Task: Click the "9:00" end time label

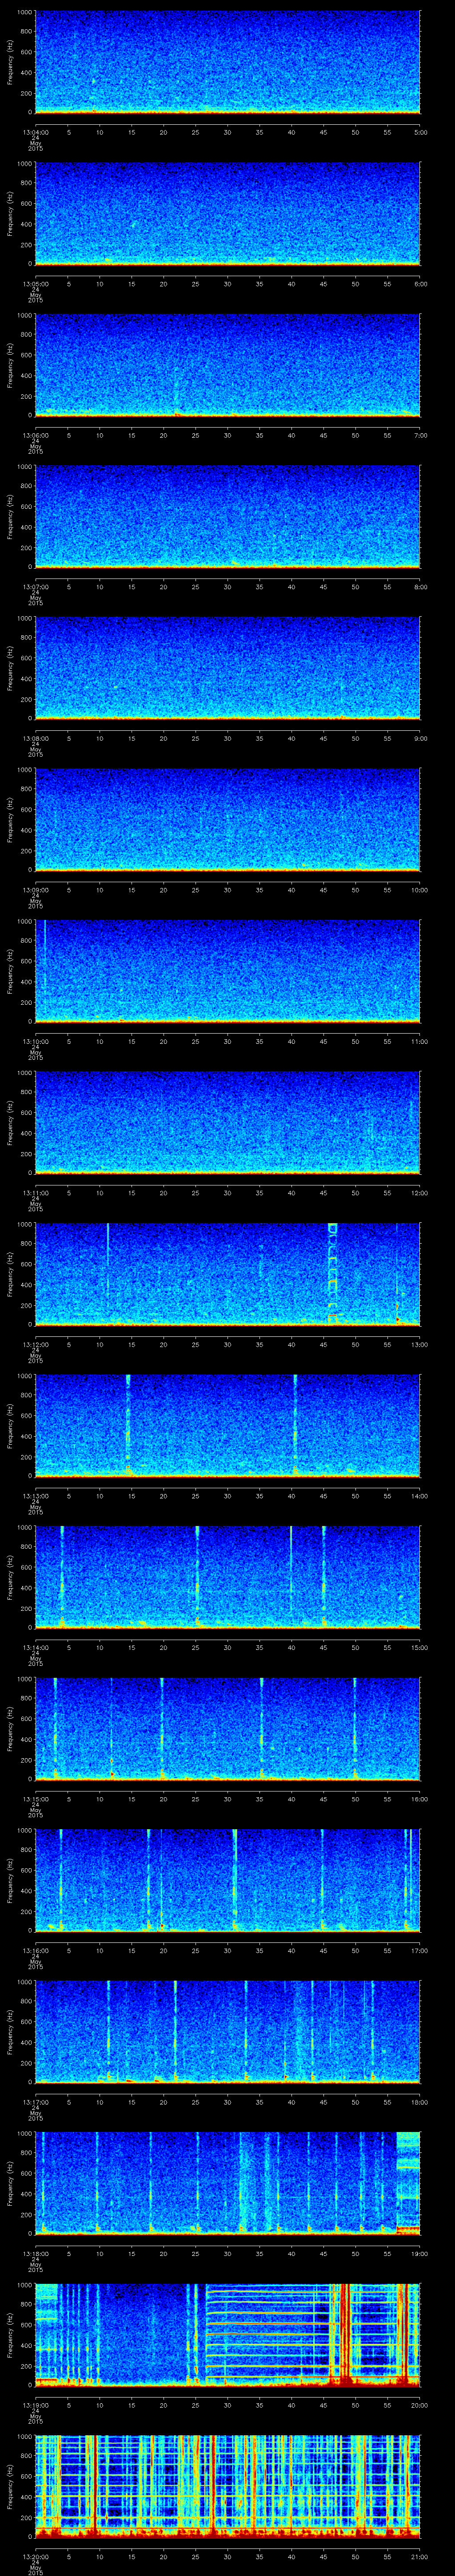Action: [420, 738]
